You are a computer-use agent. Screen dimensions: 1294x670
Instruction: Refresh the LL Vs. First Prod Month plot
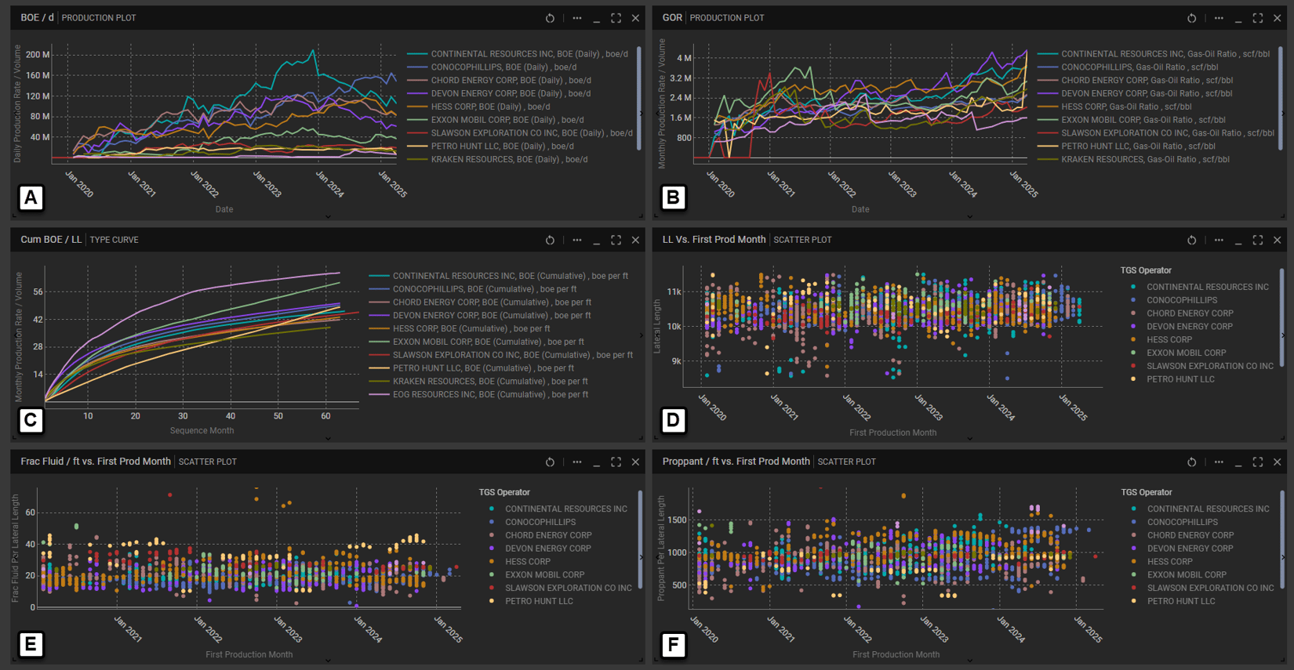point(1191,240)
